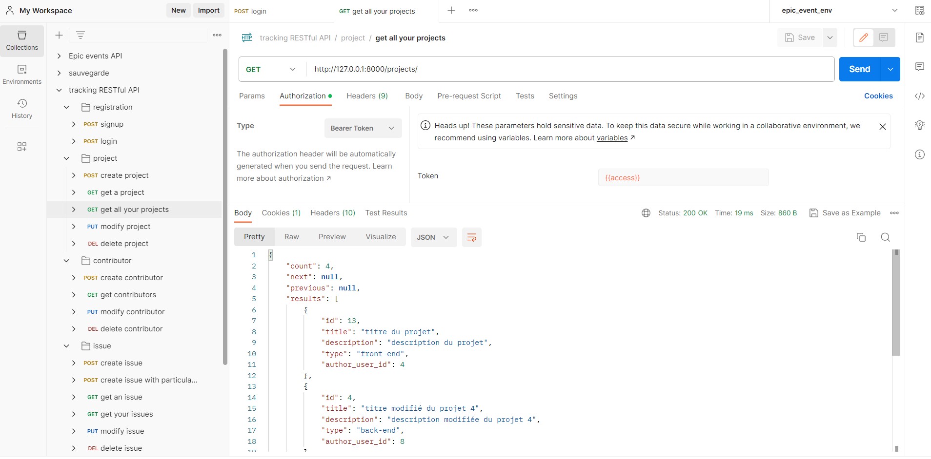Collapse the tracking RESTful API collection

(x=59, y=90)
